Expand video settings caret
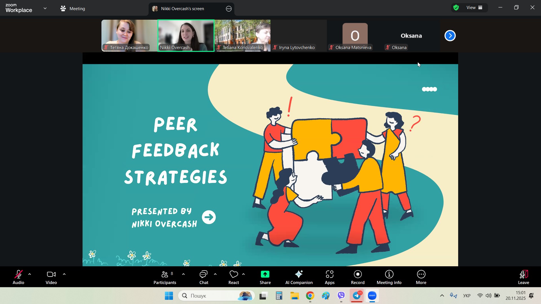Viewport: 541px width, 304px height. coord(64,274)
